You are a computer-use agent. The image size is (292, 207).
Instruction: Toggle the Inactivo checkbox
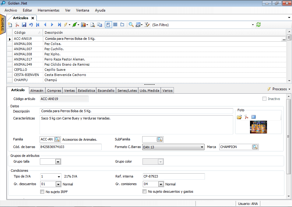(264, 99)
